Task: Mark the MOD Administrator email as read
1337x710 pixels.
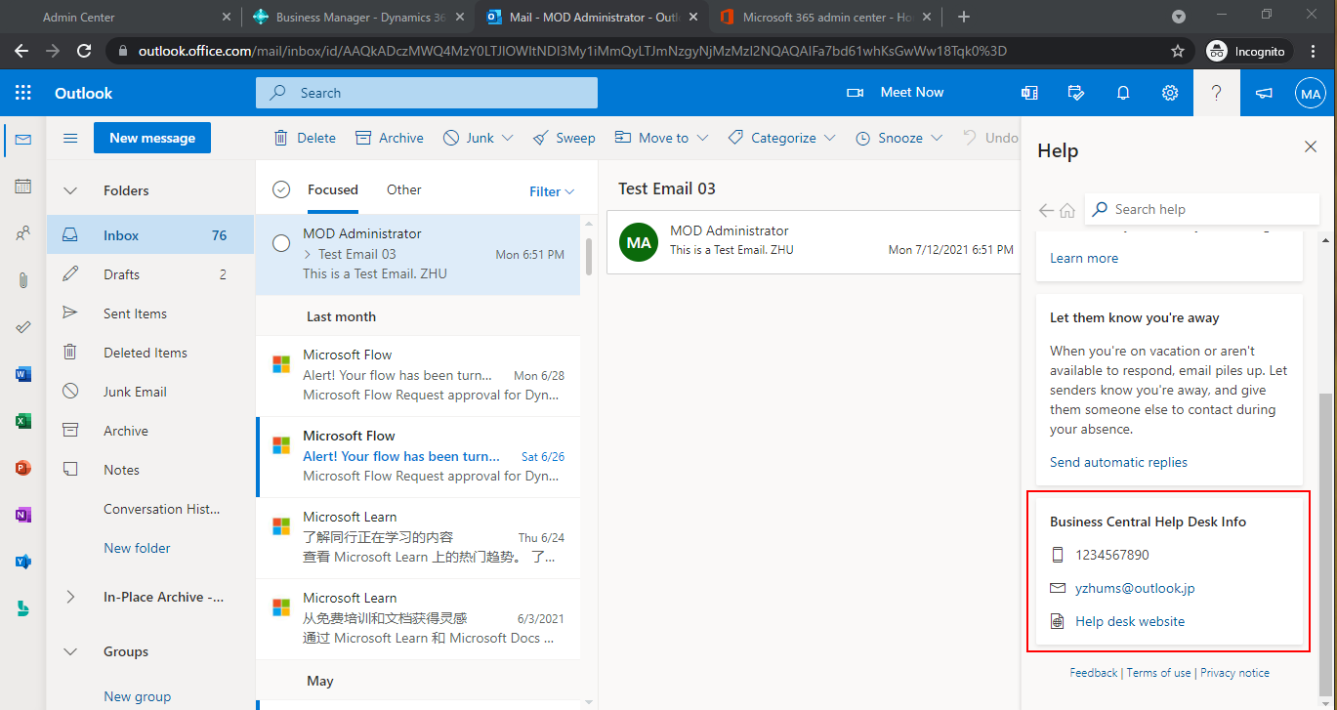Action: [281, 243]
